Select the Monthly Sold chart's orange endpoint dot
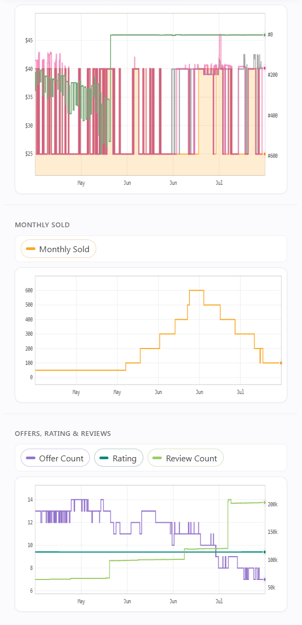Viewport: 302px width, 625px height. (281, 363)
